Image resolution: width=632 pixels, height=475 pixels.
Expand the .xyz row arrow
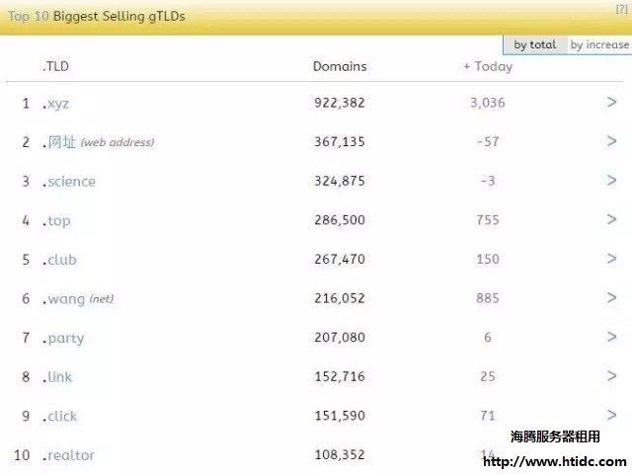coord(612,103)
